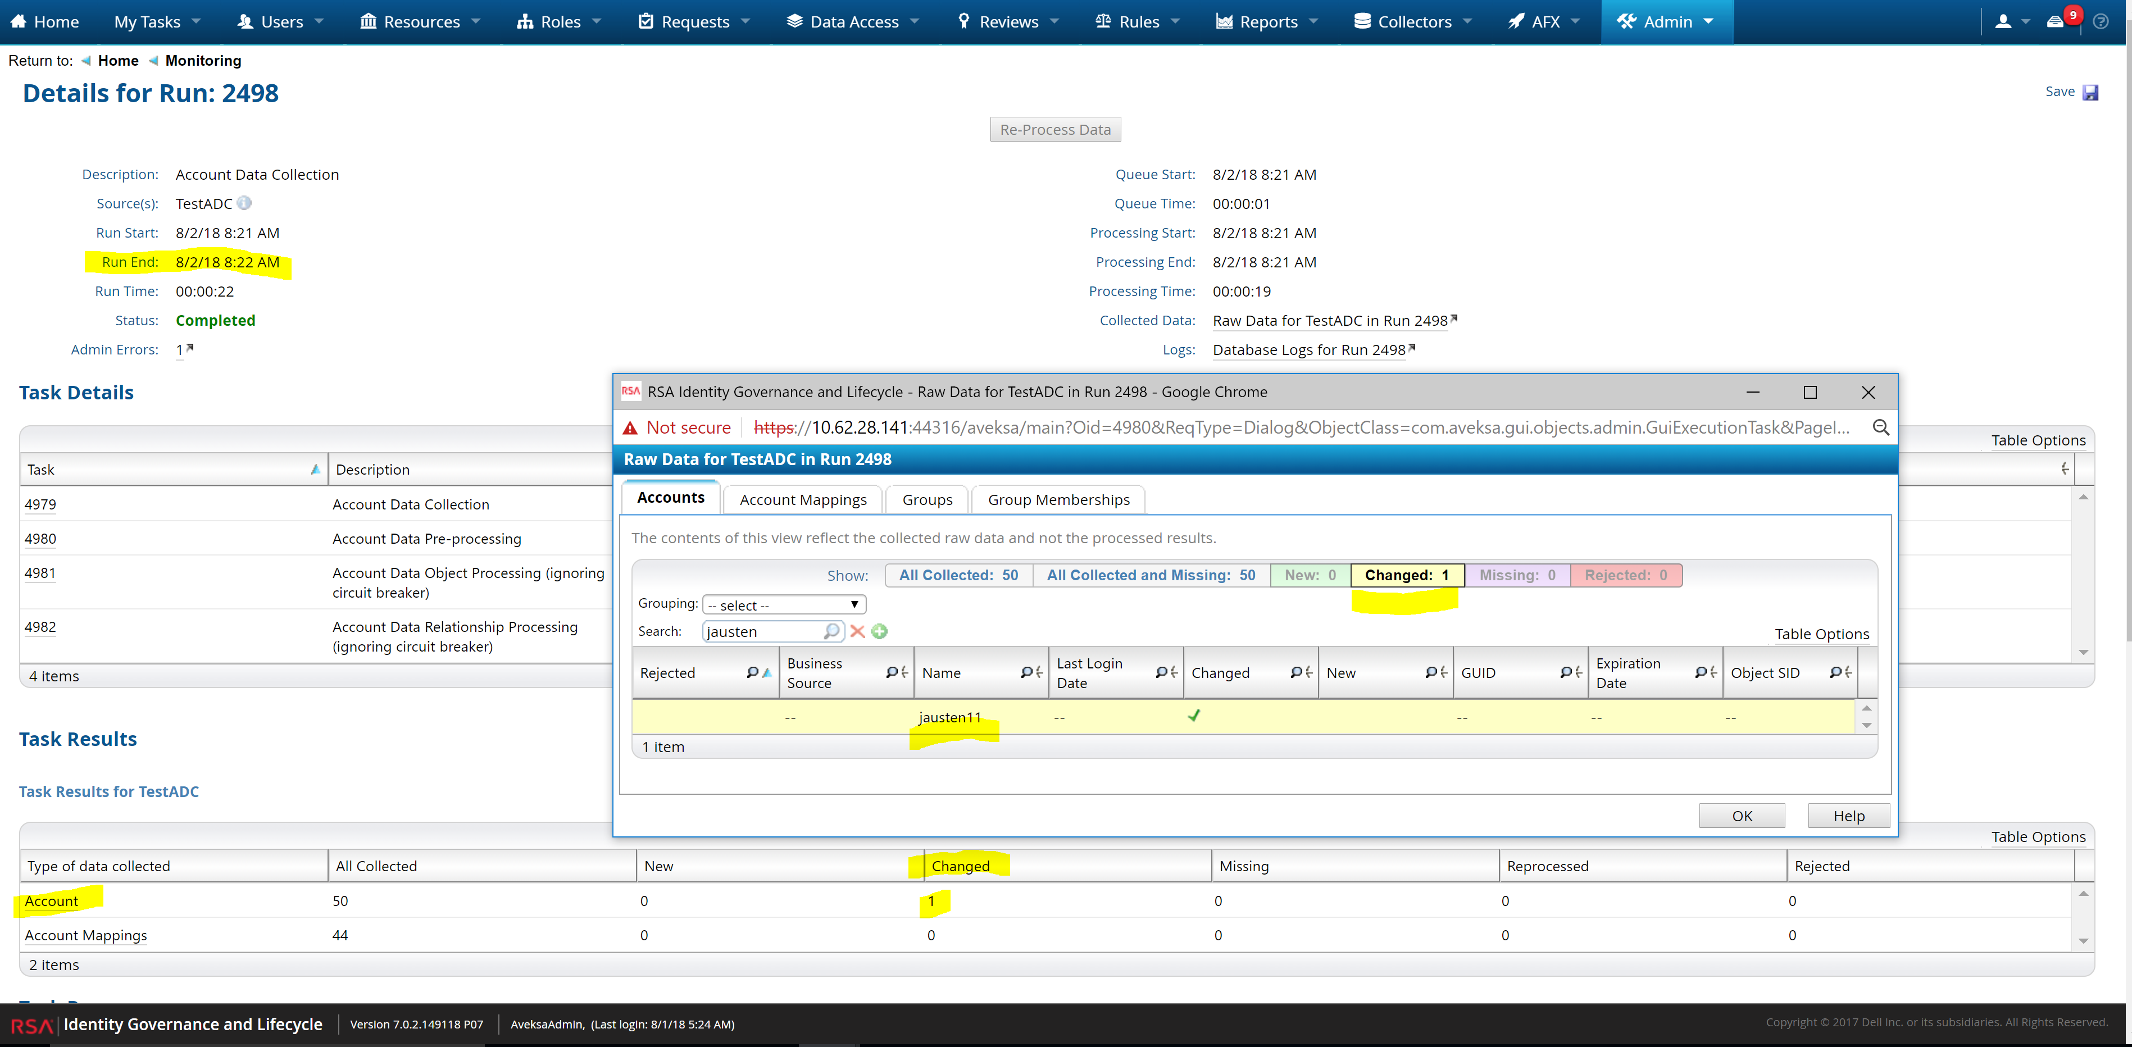Screen dimensions: 2132x1047
Task: Click the green plus add-filter icon
Action: 880,631
